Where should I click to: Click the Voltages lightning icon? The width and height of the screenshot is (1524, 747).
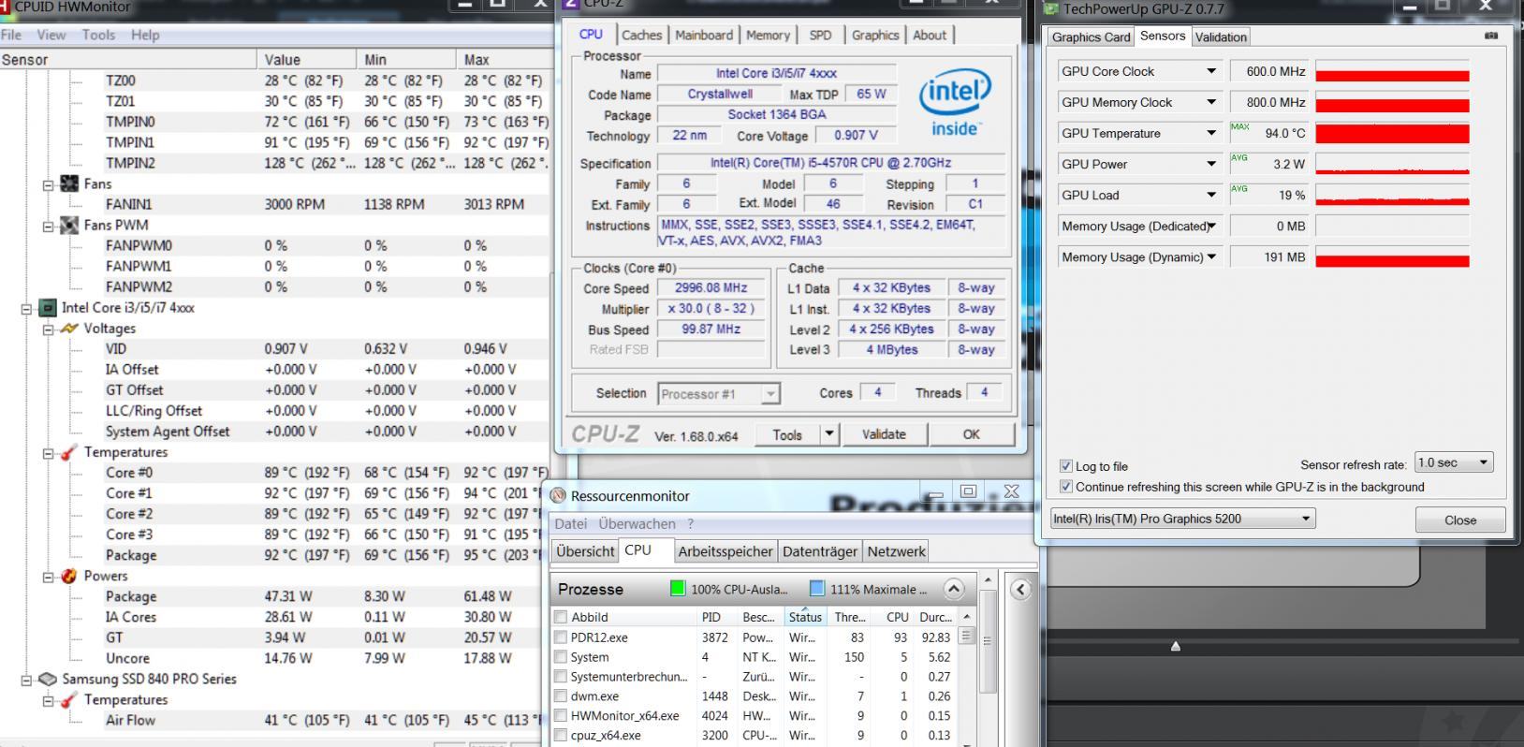[69, 329]
